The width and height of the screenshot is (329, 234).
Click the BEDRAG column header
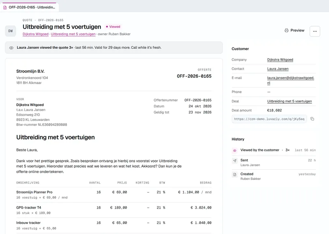pos(206,183)
